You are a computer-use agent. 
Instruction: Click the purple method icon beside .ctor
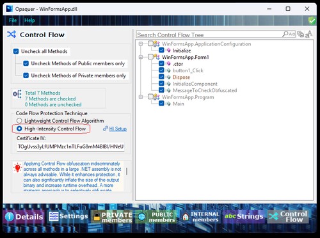[168, 64]
